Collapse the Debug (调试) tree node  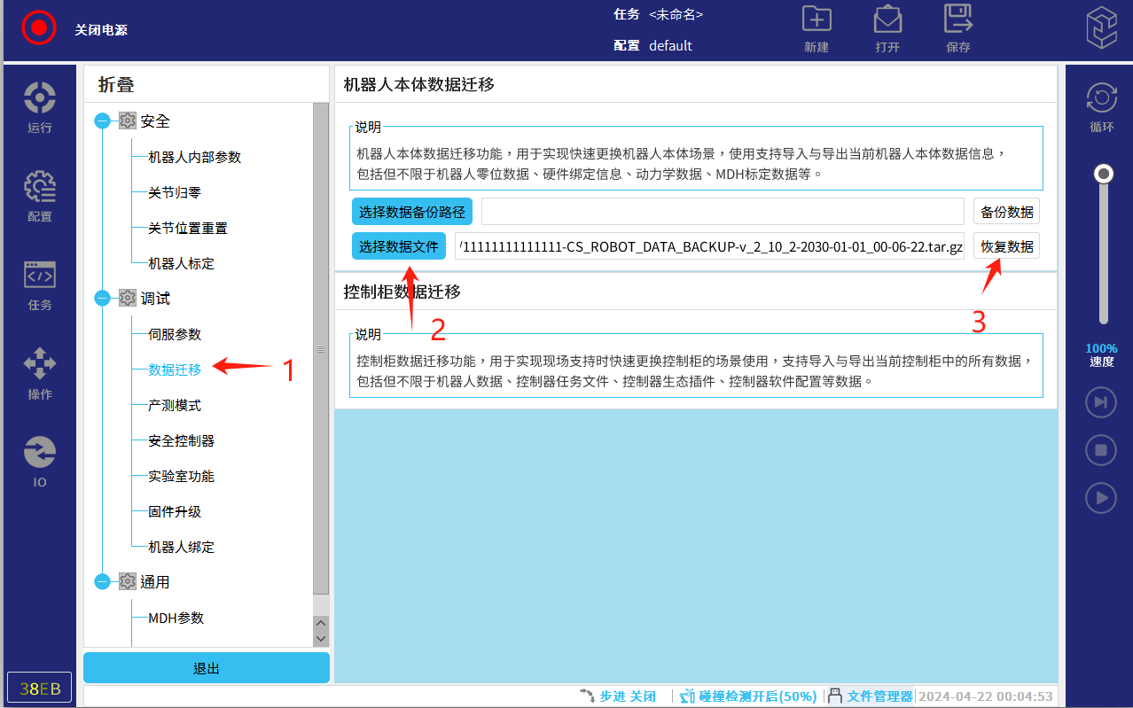(103, 299)
